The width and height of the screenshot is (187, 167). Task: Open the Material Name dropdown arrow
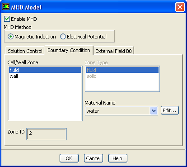coord(154,111)
